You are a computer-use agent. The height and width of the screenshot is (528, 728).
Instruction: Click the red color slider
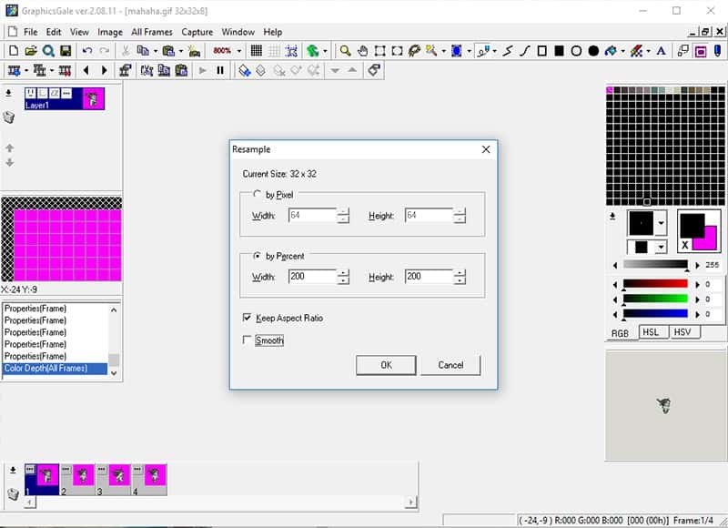coord(655,284)
